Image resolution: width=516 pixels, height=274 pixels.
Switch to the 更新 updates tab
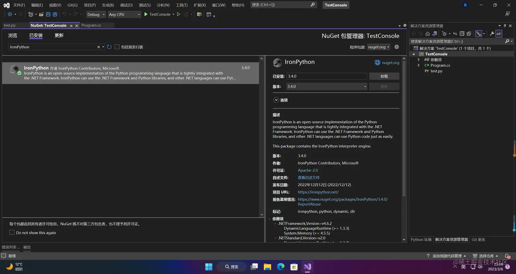click(59, 35)
